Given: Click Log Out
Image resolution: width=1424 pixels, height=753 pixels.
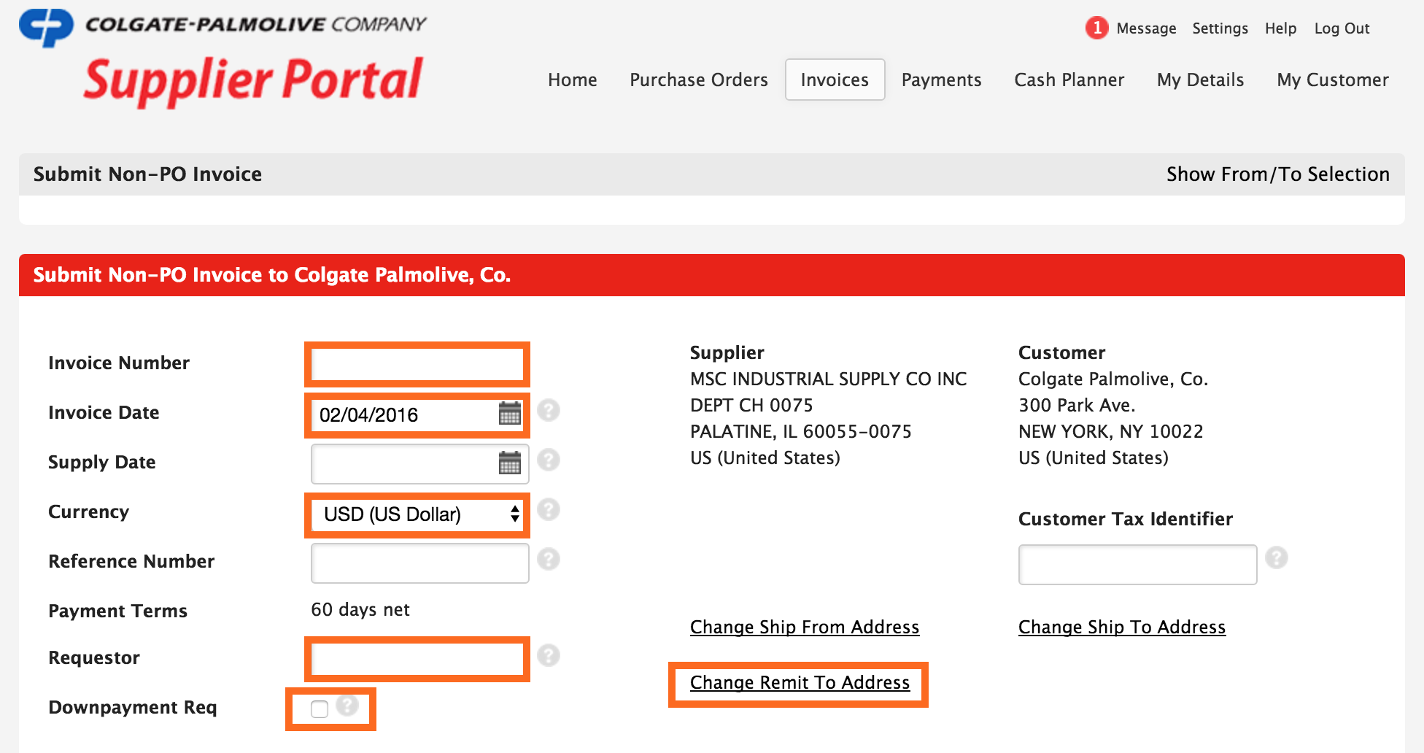Looking at the screenshot, I should pos(1342,28).
